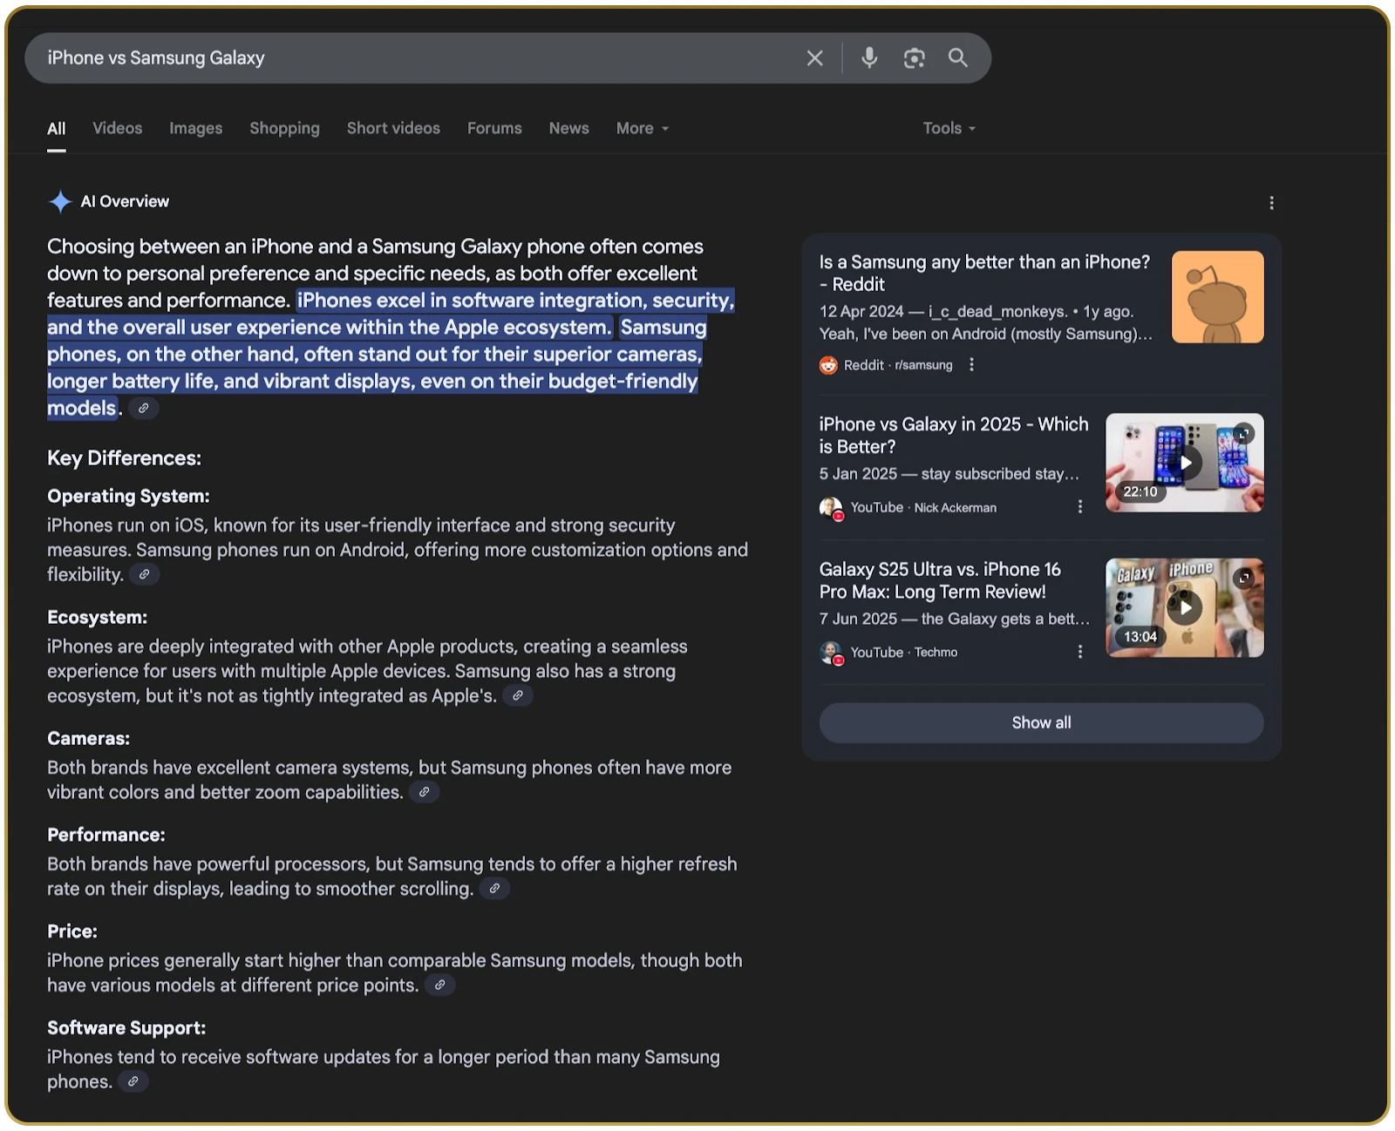The height and width of the screenshot is (1131, 1395).
Task: Open source link icon in Software Support section
Action: [133, 1081]
